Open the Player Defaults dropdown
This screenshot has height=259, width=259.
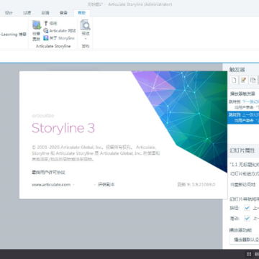tap(244, 240)
